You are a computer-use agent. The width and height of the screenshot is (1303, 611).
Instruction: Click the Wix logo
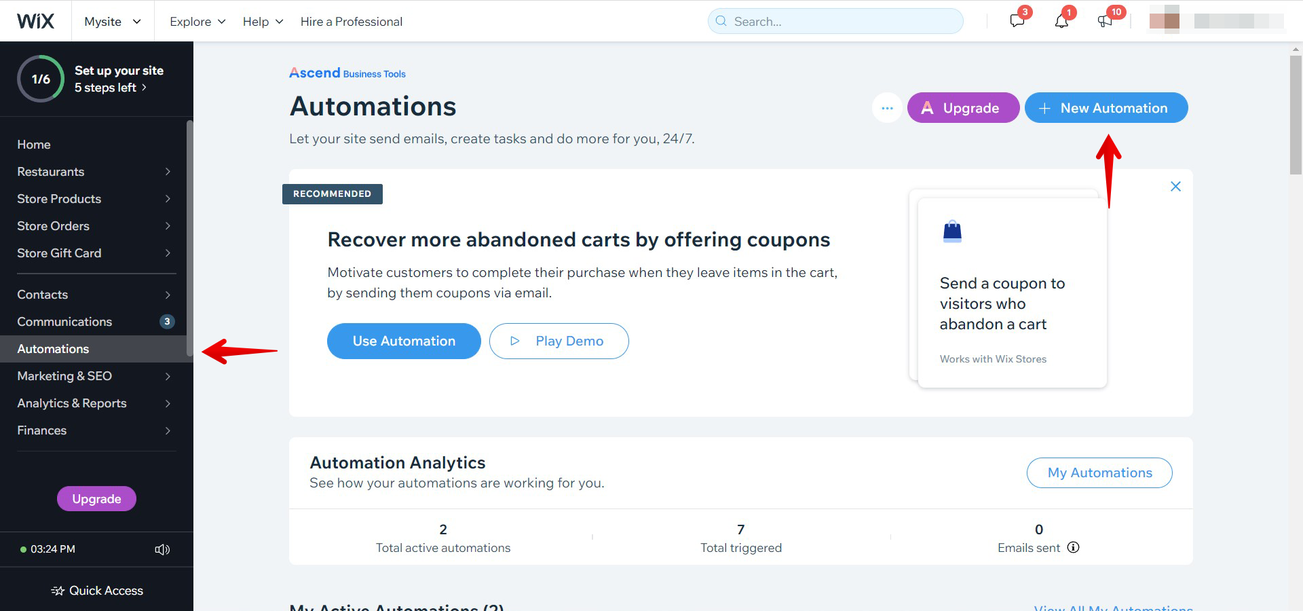pos(35,21)
